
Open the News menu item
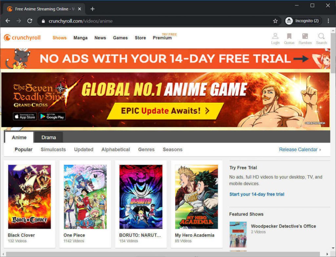click(100, 38)
